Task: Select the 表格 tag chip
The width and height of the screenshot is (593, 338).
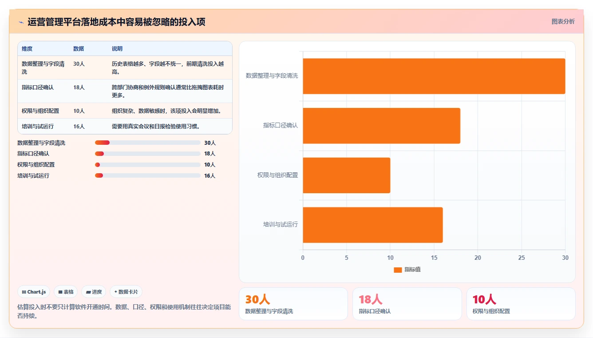Action: [x=66, y=292]
